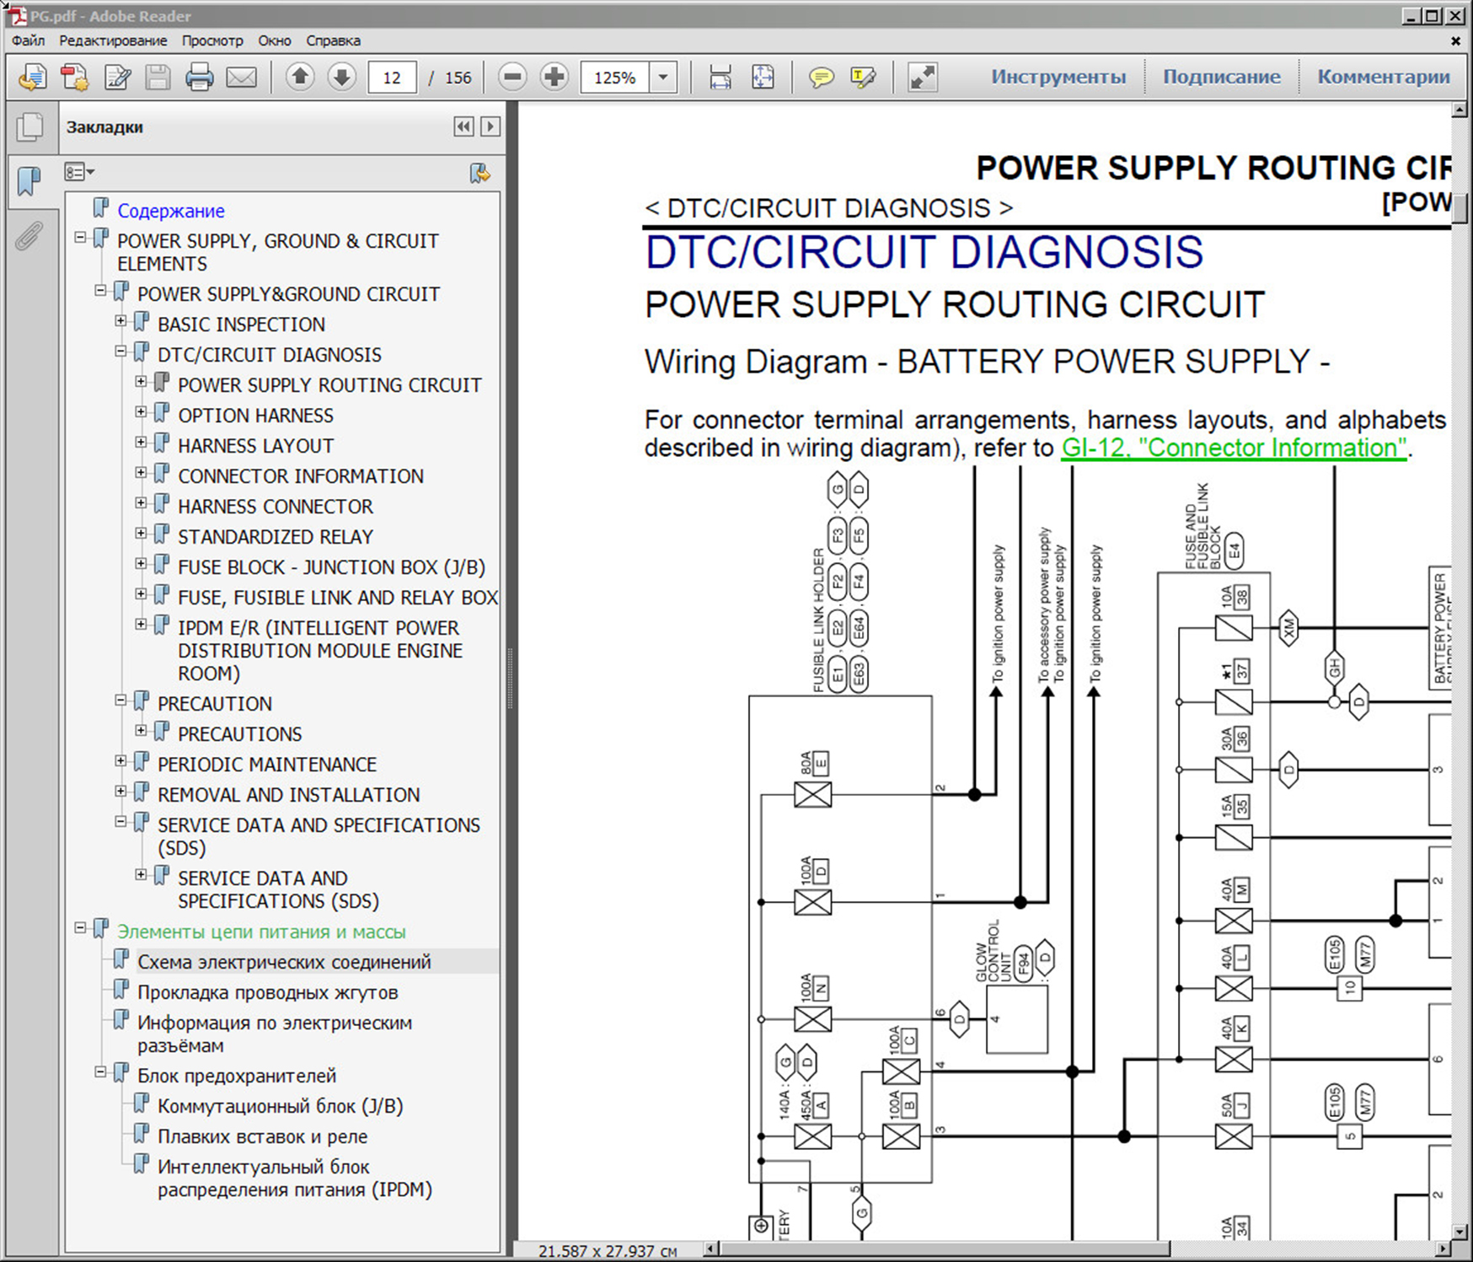The image size is (1473, 1262).
Task: Follow the GI-12 Connector Information link
Action: [x=1233, y=448]
